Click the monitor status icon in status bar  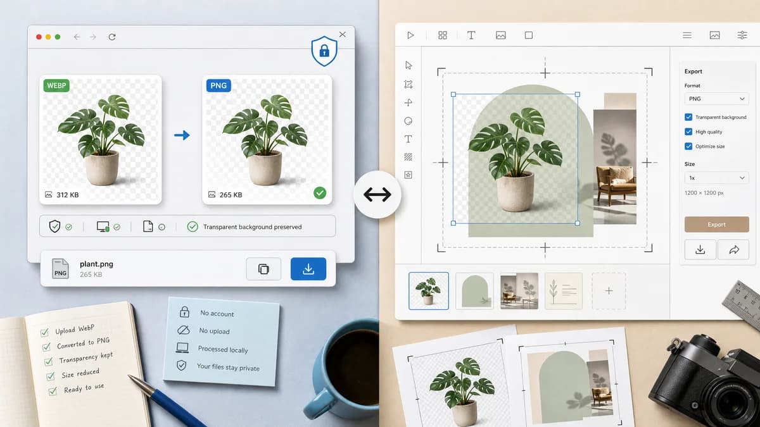pyautogui.click(x=103, y=226)
